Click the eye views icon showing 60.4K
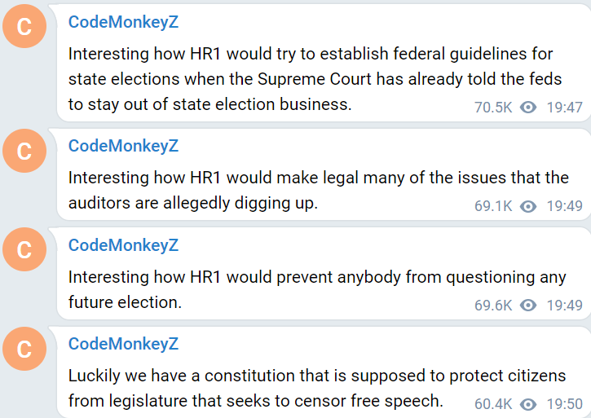This screenshot has height=418, width=591. point(528,404)
